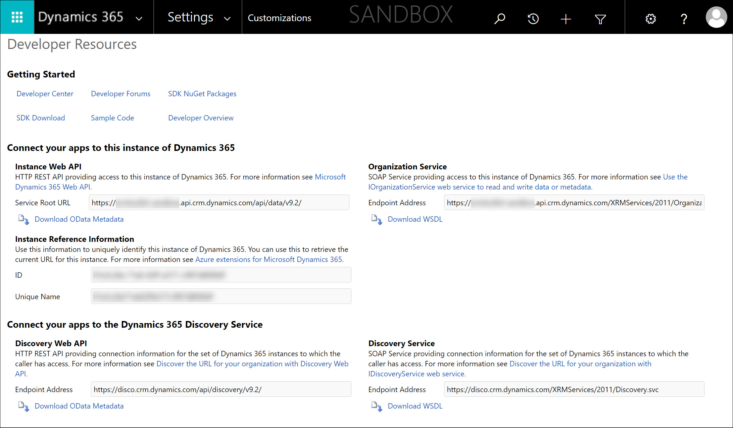This screenshot has height=428, width=733.
Task: Click the Unique Name field
Action: click(x=221, y=297)
